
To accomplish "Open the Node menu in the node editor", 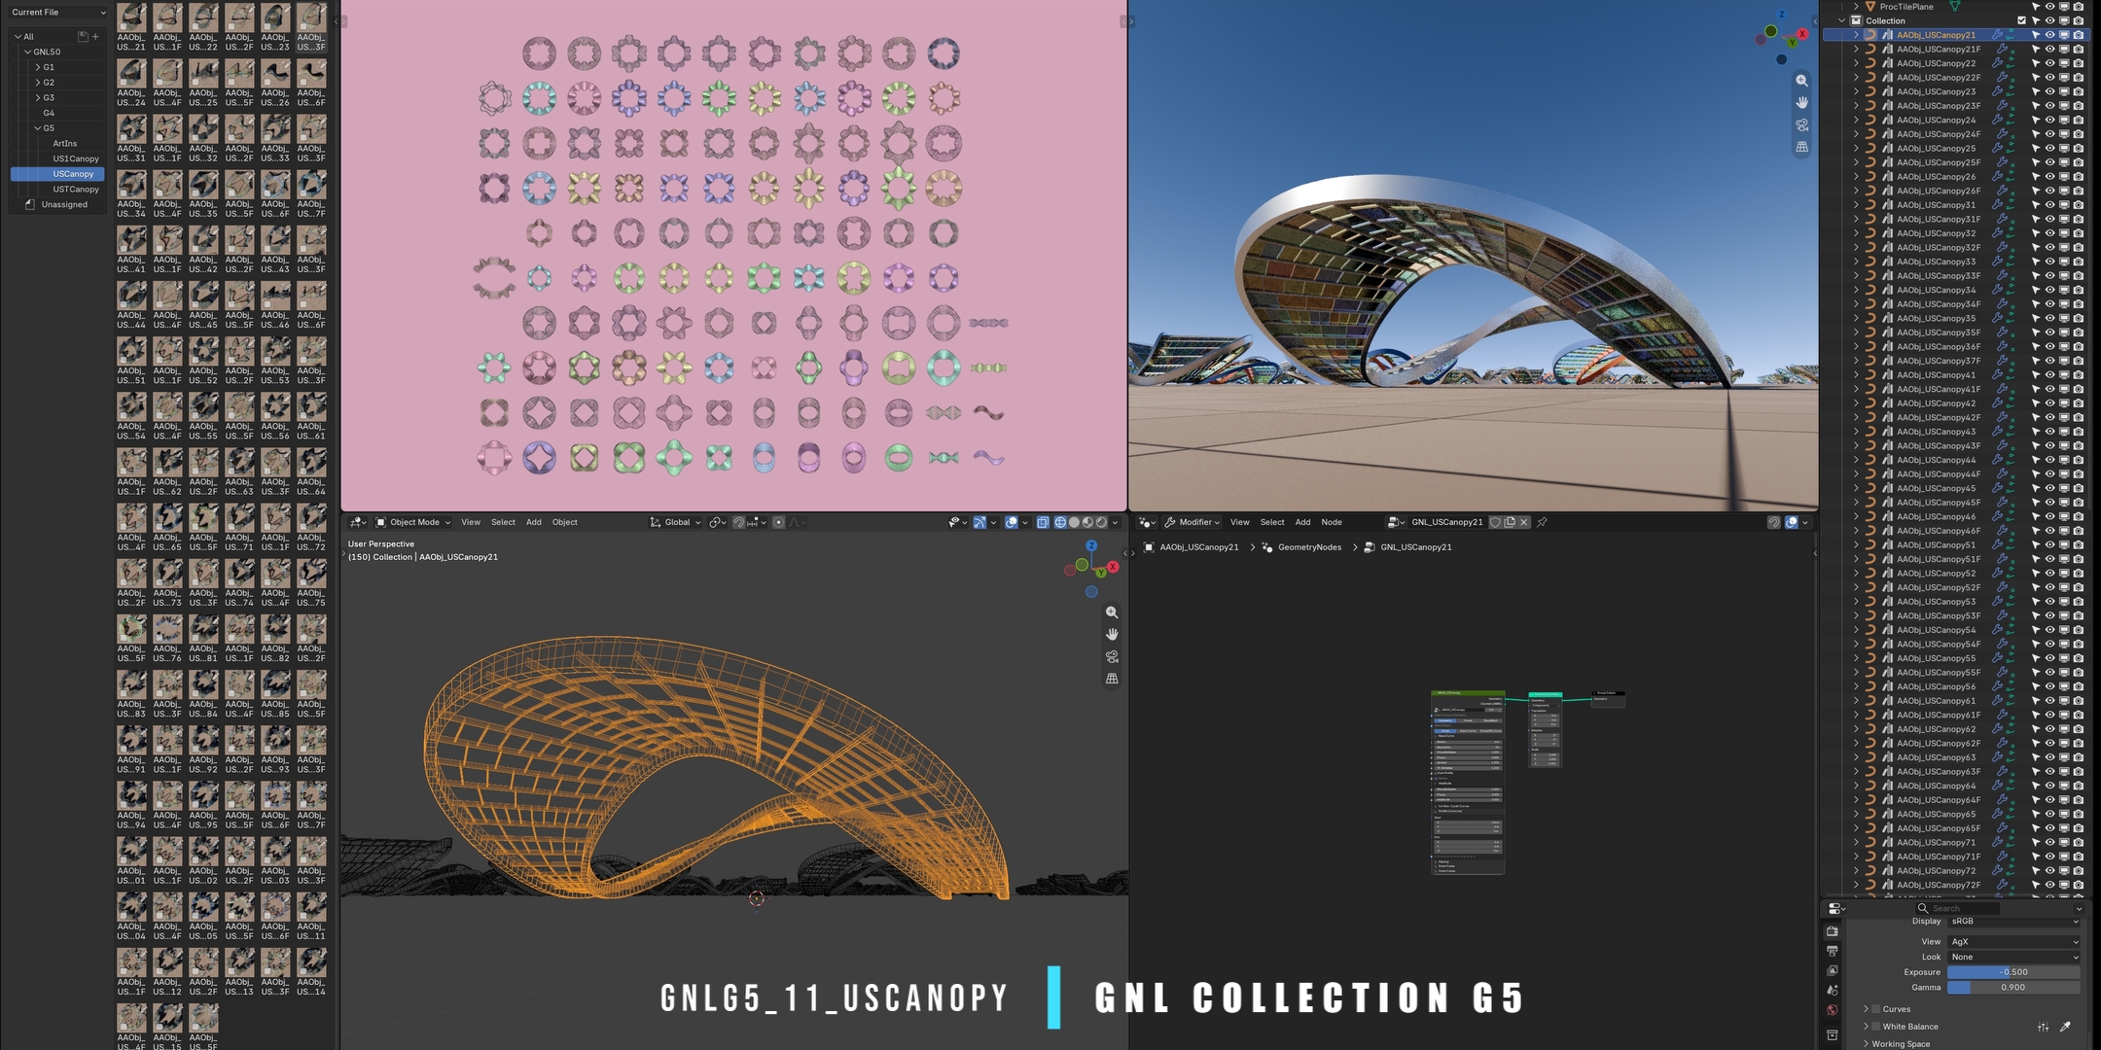I will point(1332,522).
